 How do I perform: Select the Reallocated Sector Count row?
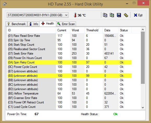(70, 49)
